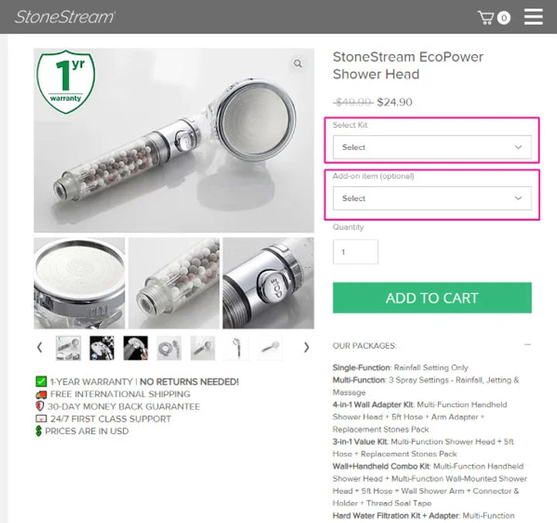Click the ADD TO CART button
The image size is (557, 523).
click(x=432, y=298)
